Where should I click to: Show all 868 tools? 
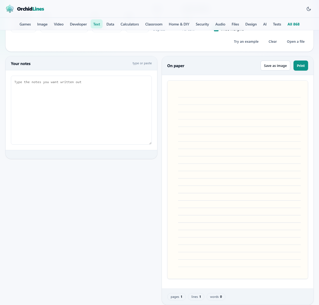pos(293,24)
